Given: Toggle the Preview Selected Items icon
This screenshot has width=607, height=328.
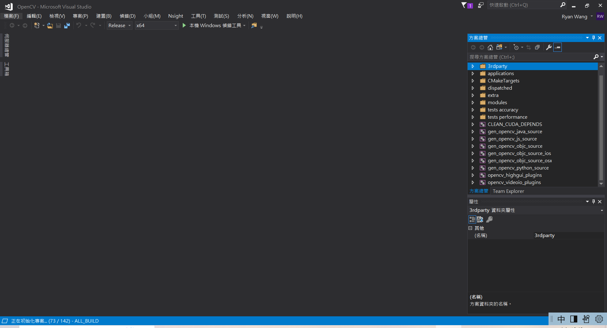Looking at the screenshot, I should [x=558, y=47].
